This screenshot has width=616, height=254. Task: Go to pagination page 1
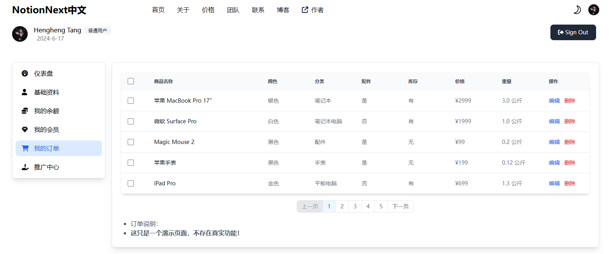(x=329, y=206)
